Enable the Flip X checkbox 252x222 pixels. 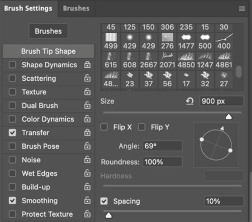click(x=104, y=127)
